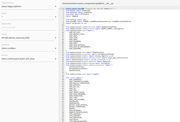Click line number 39 in the gutter
The image size is (180, 122).
(x=63, y=78)
